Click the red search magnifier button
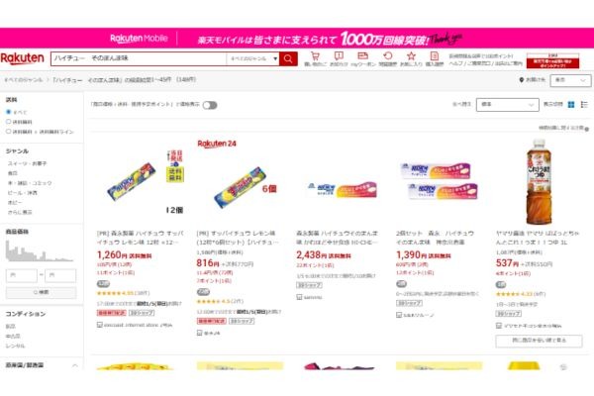 [288, 58]
